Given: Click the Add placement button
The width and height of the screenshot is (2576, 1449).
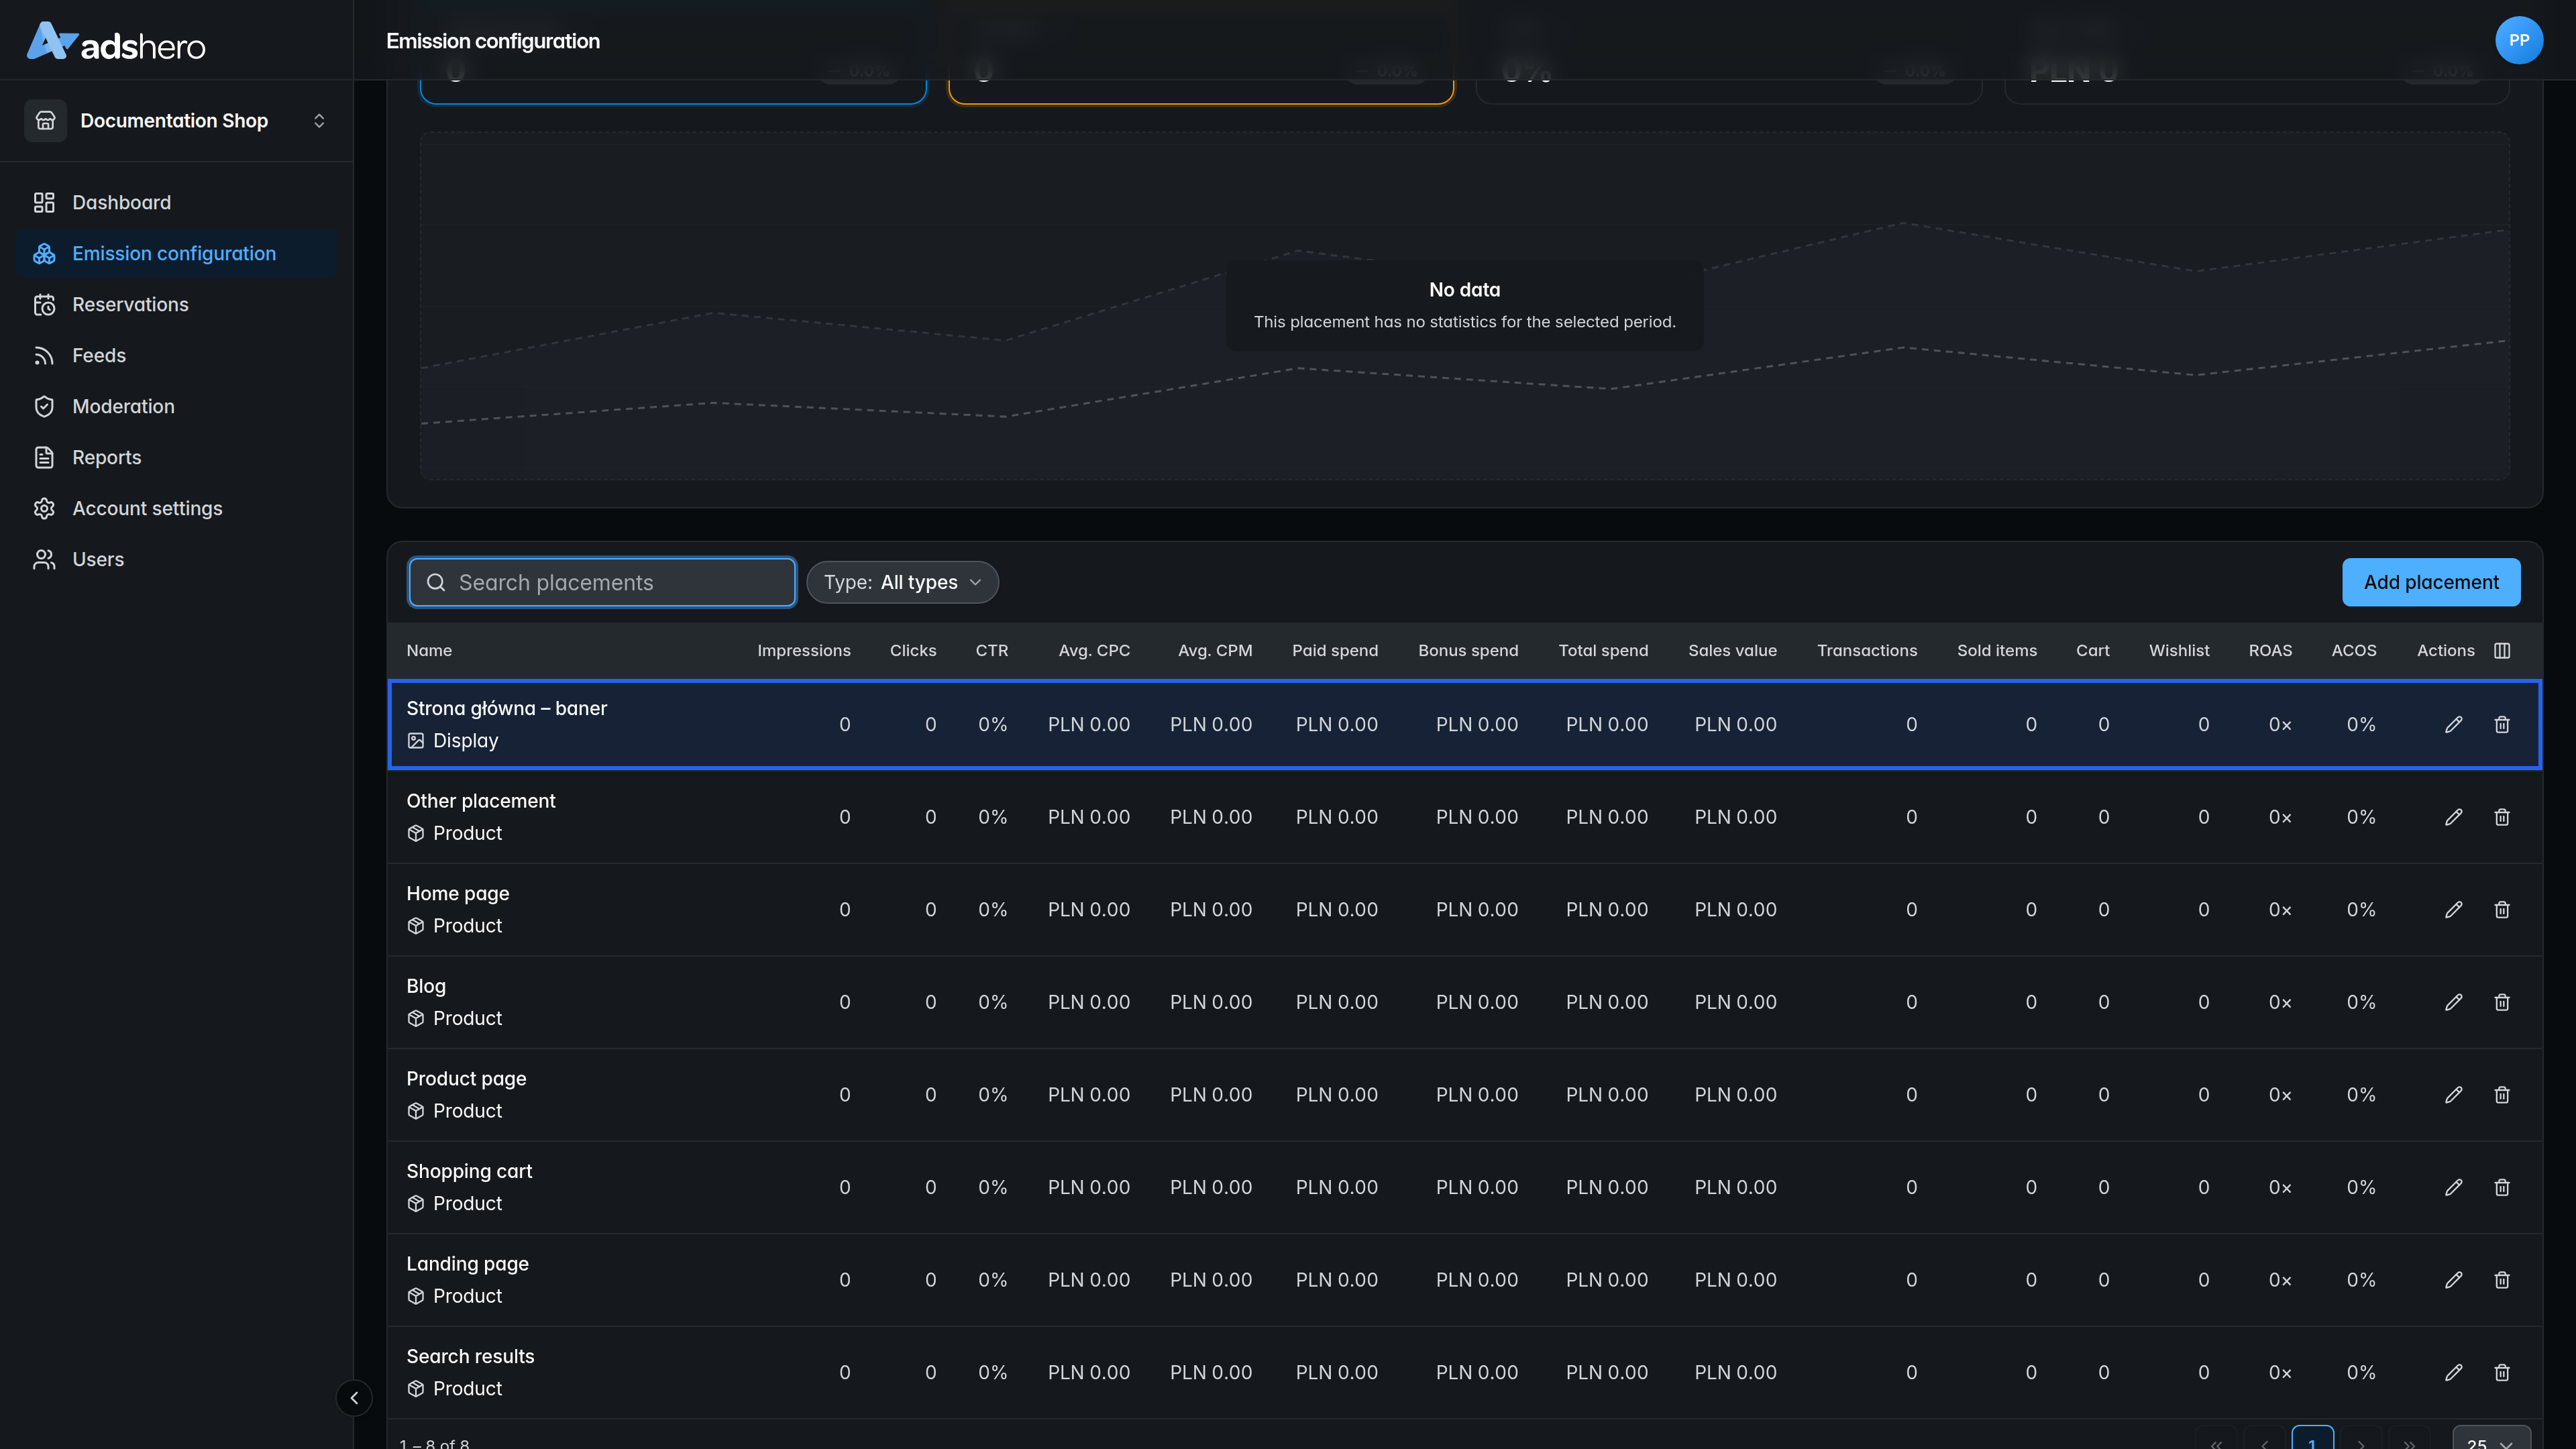Looking at the screenshot, I should click(2430, 582).
